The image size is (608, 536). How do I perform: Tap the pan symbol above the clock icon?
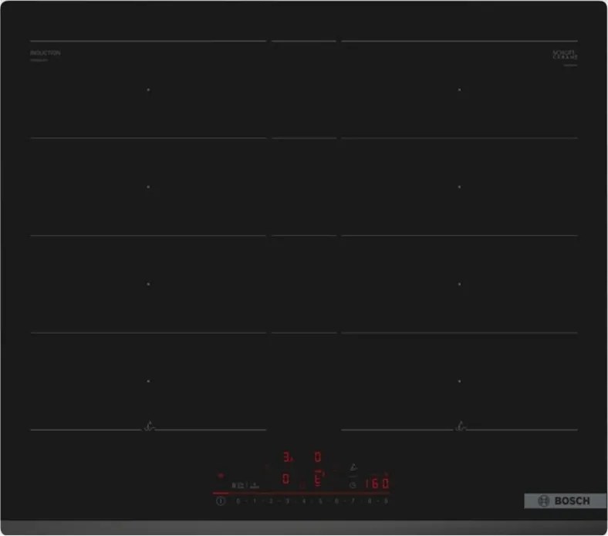[353, 467]
